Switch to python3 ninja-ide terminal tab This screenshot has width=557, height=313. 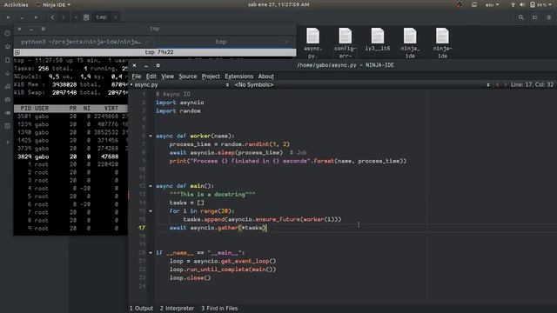click(81, 42)
